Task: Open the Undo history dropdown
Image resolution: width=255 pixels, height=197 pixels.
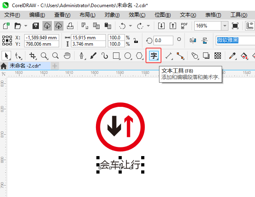Action: [130, 26]
